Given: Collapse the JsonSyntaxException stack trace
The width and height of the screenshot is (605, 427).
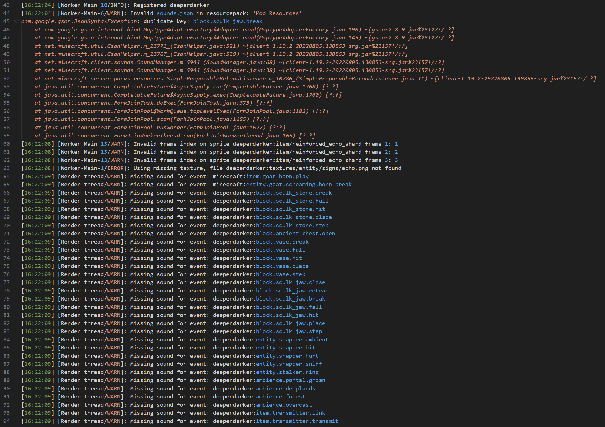Looking at the screenshot, I should click(x=16, y=21).
